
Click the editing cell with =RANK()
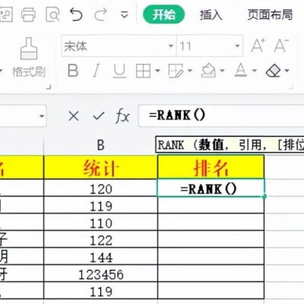[x=211, y=188]
